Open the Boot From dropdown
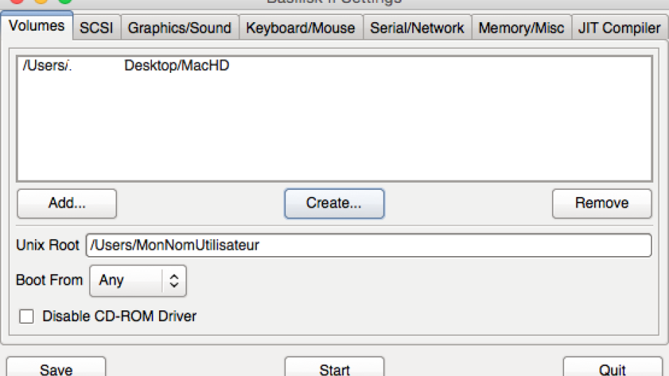The width and height of the screenshot is (669, 376). point(138,280)
